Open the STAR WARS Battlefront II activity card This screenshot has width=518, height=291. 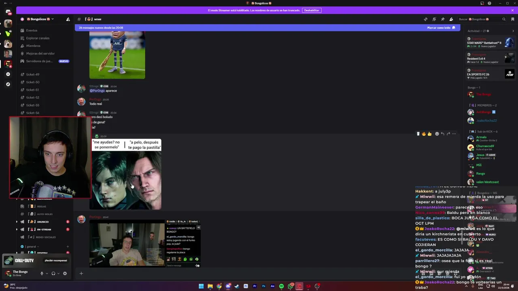tap(490, 43)
